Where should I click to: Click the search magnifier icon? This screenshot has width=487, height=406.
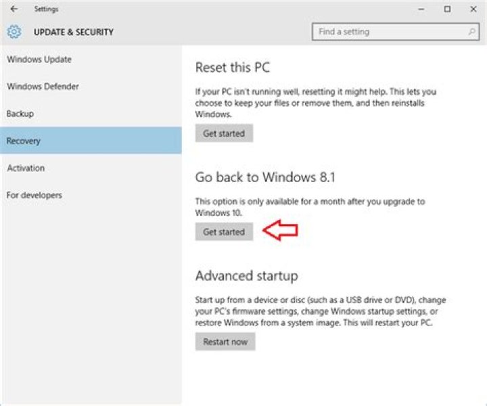[x=471, y=31]
